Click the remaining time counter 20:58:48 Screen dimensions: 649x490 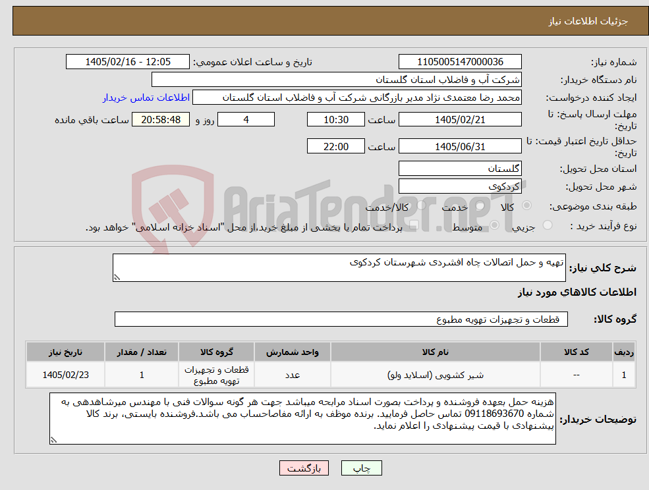pos(161,120)
